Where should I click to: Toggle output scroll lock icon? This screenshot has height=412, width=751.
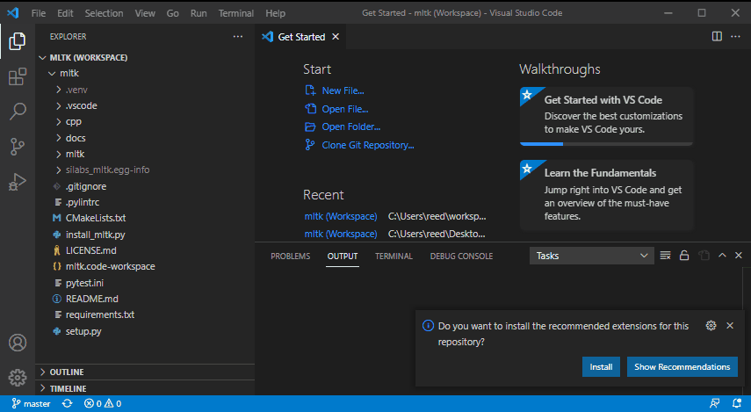(684, 256)
